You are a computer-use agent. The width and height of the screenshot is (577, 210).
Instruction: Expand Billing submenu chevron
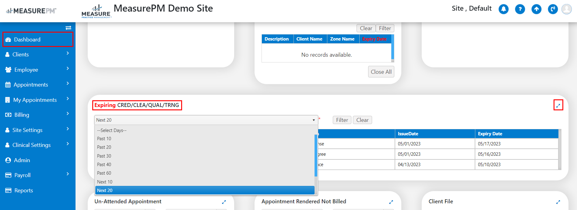tap(68, 114)
